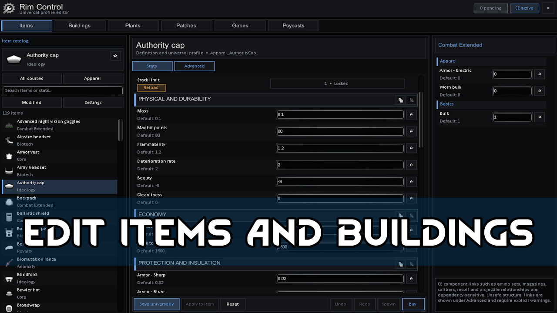Click the Biomutation lance item icon

[9, 263]
